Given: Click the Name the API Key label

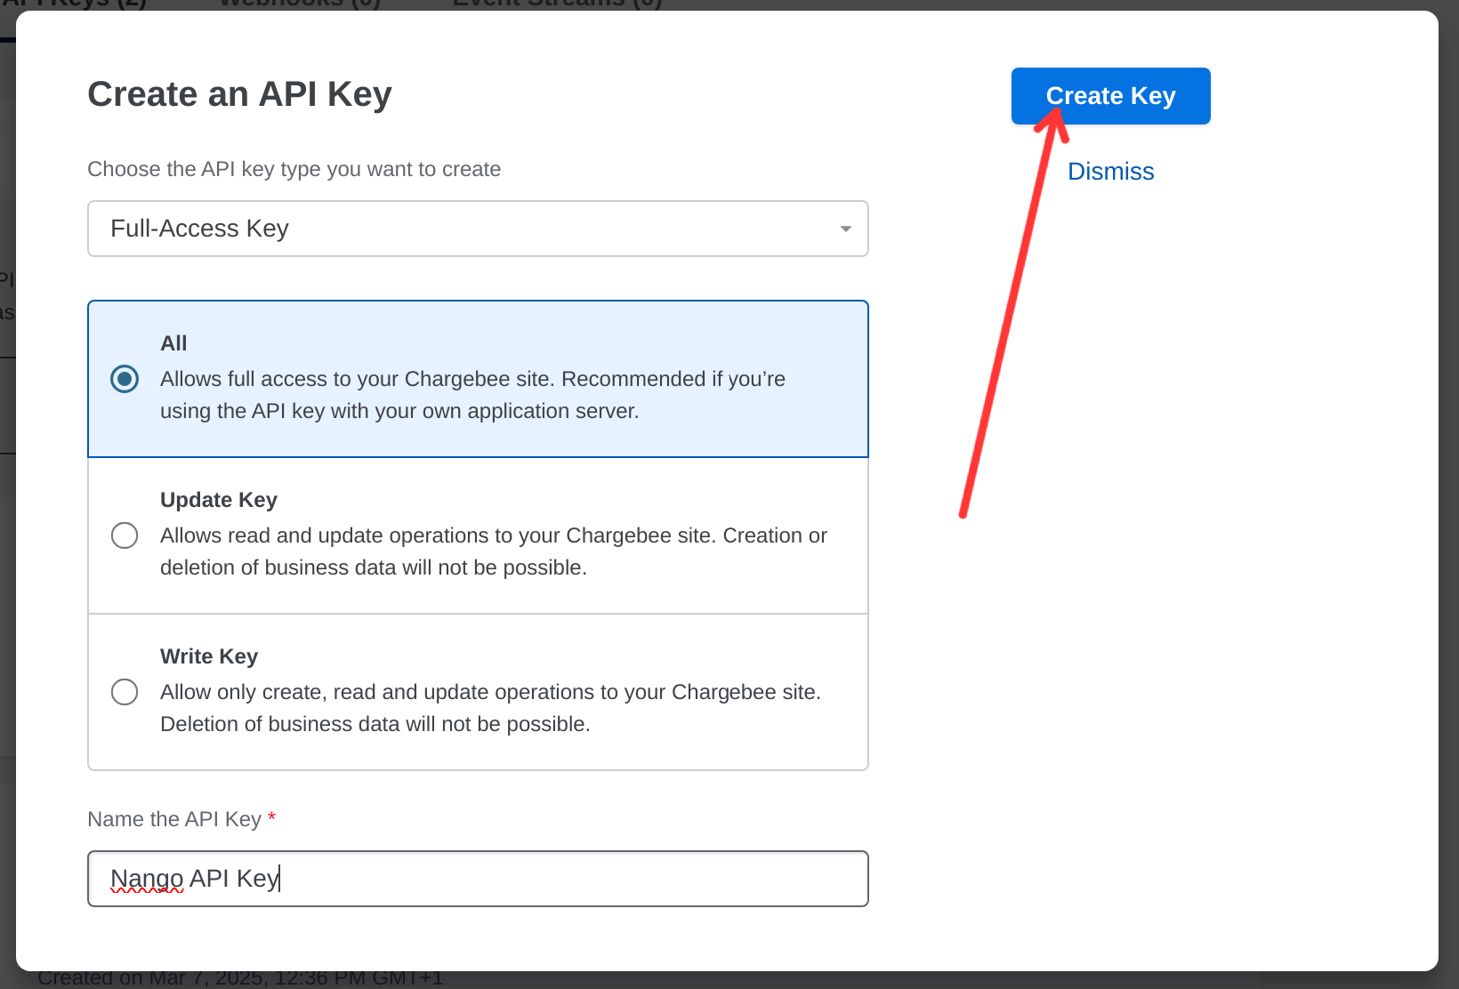Looking at the screenshot, I should tap(174, 819).
